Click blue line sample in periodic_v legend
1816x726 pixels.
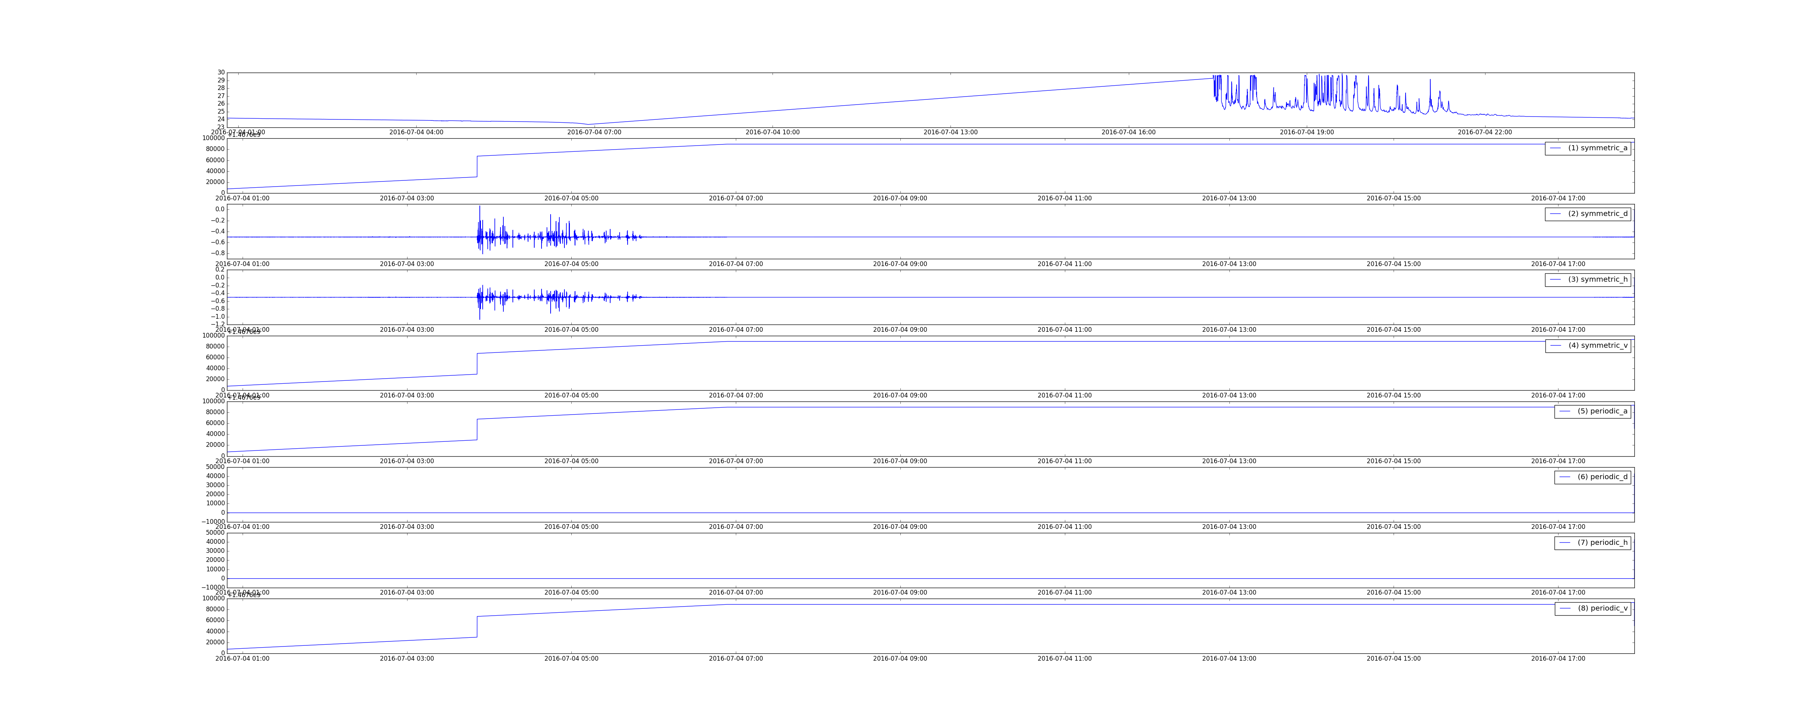(1565, 608)
